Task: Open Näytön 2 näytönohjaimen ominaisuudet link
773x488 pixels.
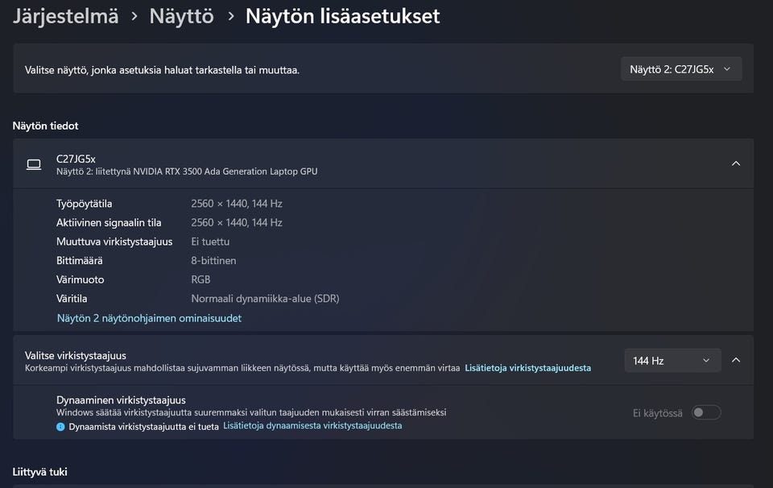Action: click(x=149, y=318)
